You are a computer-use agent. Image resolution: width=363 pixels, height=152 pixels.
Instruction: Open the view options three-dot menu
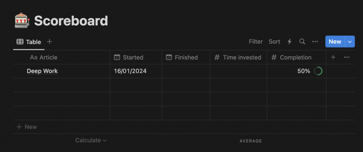click(x=315, y=42)
